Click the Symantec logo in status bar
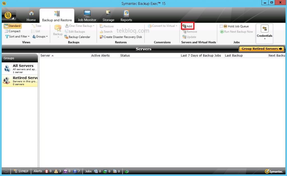 (274, 172)
